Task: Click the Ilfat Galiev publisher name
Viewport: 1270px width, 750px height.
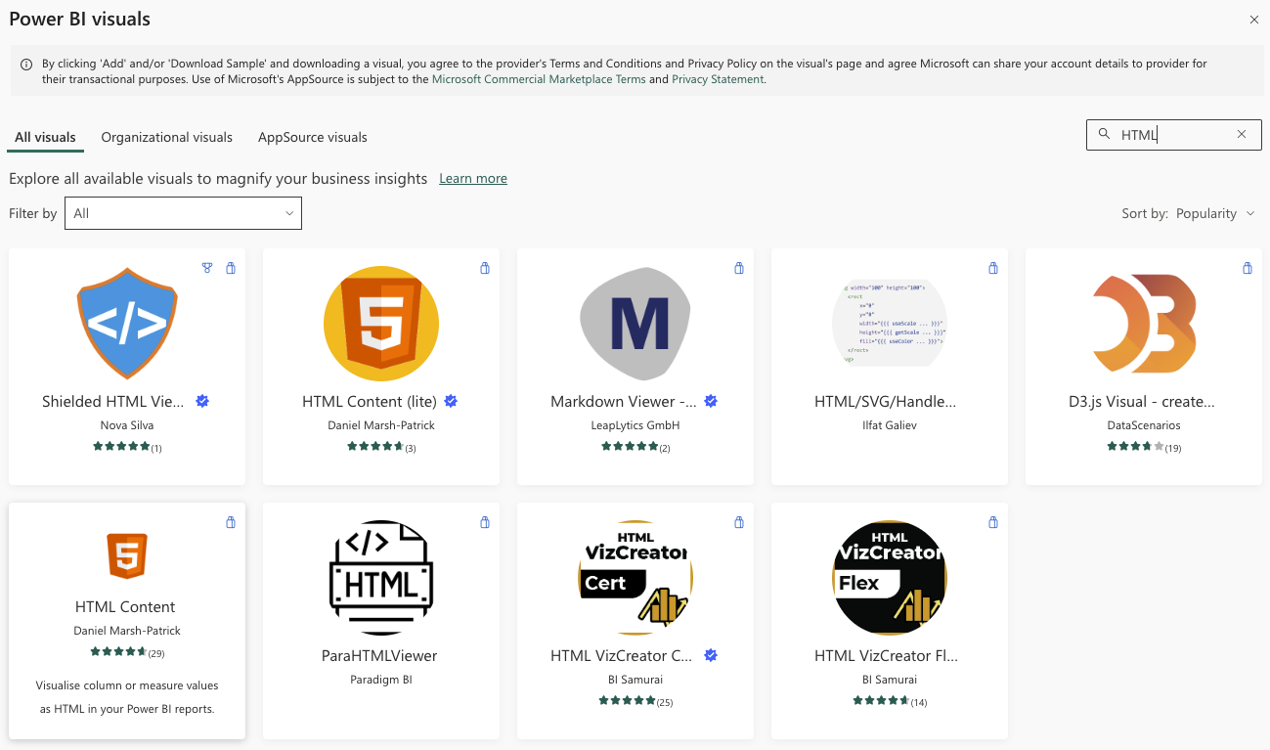Action: click(x=890, y=425)
